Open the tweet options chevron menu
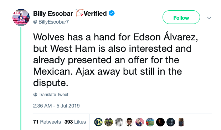The width and height of the screenshot is (221, 130). [x=209, y=18]
